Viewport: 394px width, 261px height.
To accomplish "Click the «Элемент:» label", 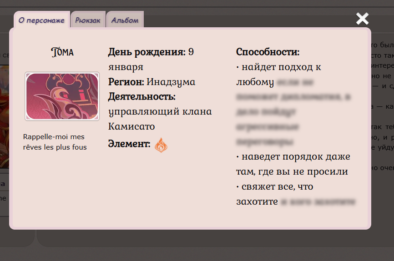I will pos(129,144).
